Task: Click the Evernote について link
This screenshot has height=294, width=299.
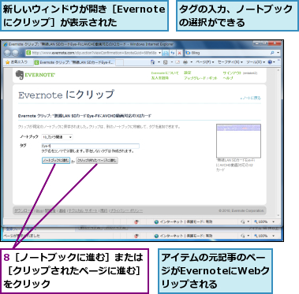Action: [x=165, y=73]
